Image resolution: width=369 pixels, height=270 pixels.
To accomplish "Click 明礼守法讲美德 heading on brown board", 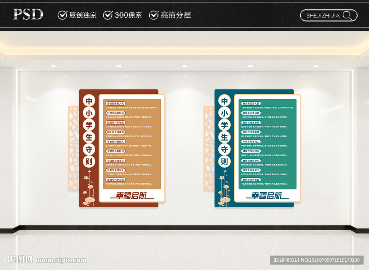I will click(x=115, y=132).
